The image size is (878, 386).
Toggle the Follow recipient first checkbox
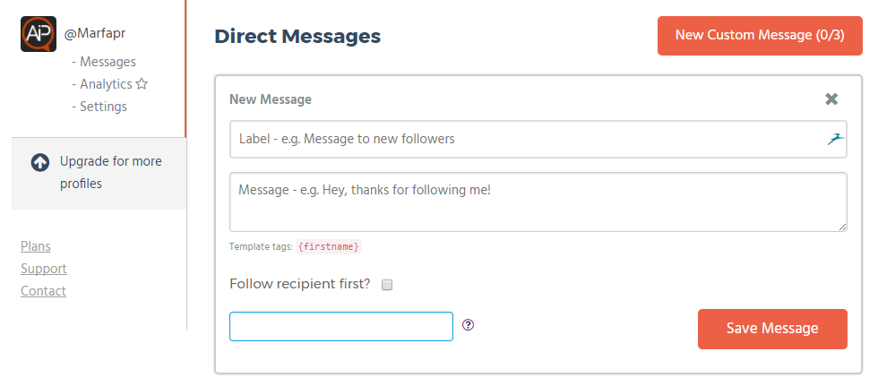pos(387,285)
